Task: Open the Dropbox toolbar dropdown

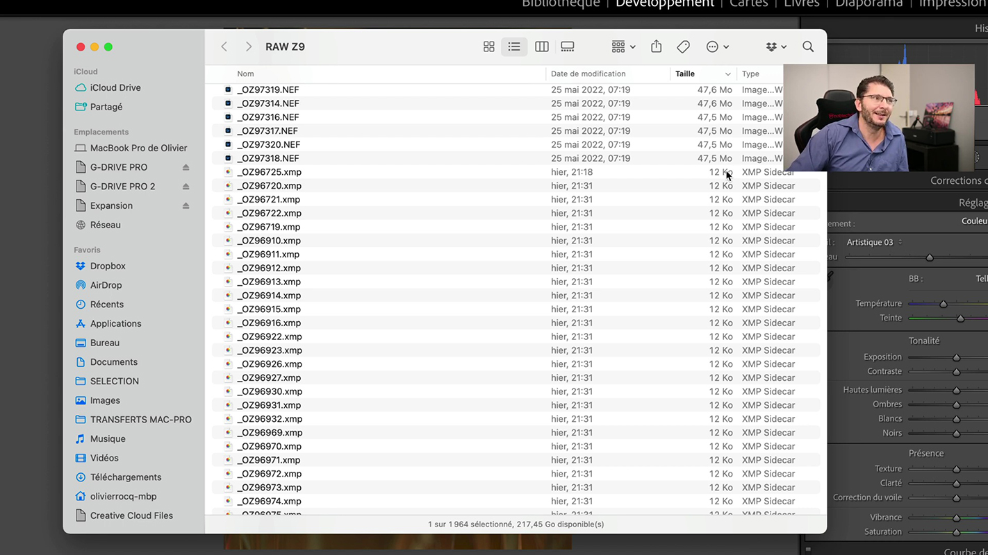Action: click(x=776, y=46)
